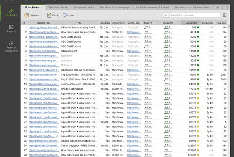Open the search magnifier filter options dropdown
The width and height of the screenshot is (234, 157).
[x=166, y=15]
